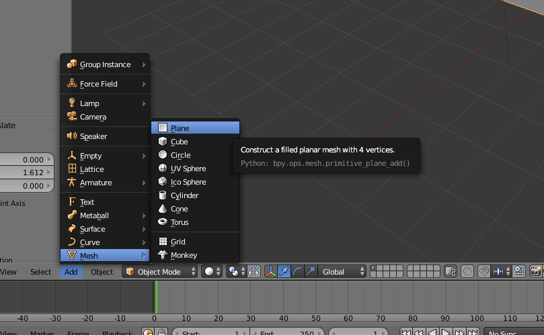Click the Grid mesh icon
The height and width of the screenshot is (335, 544).
click(x=163, y=242)
